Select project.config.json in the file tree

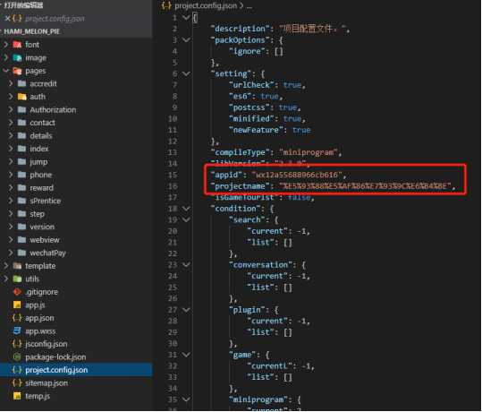[56, 370]
